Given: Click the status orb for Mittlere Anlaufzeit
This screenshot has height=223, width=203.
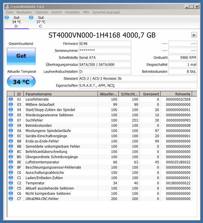Looking at the screenshot, I should point(11,104).
